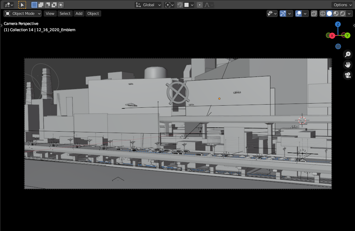Open the Object Mode dropdown

pyautogui.click(x=23, y=14)
